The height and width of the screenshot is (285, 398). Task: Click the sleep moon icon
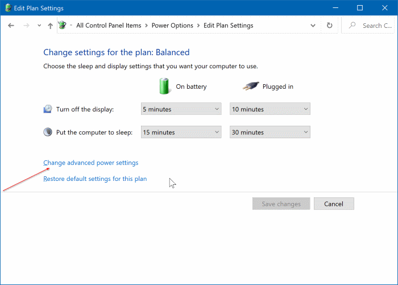[48, 132]
